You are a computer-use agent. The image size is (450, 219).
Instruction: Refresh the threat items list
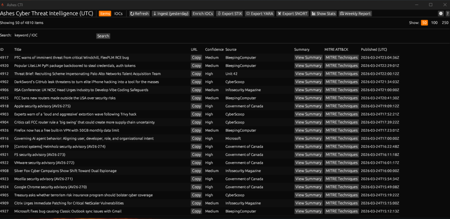coord(140,14)
